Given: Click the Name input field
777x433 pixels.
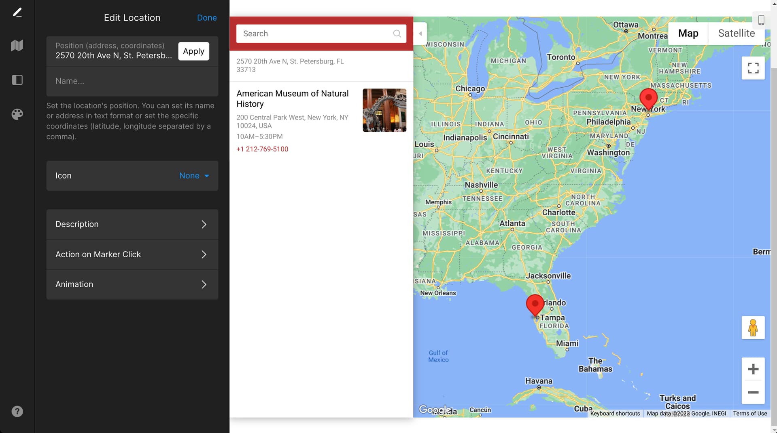Looking at the screenshot, I should (132, 81).
